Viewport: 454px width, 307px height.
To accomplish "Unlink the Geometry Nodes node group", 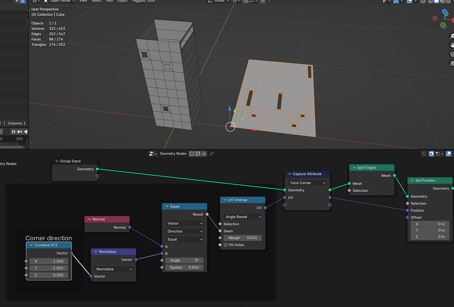I will click(x=204, y=154).
